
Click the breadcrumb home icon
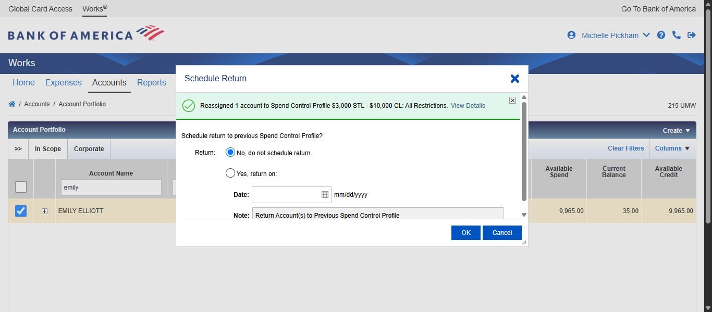click(11, 104)
